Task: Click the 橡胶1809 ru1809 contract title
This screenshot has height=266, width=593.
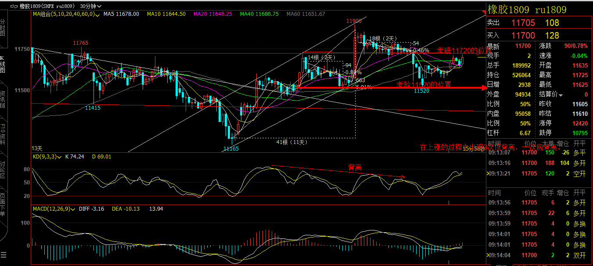Action: point(527,10)
